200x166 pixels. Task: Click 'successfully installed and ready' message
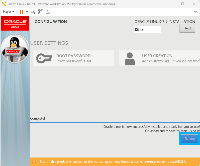[x=152, y=127]
